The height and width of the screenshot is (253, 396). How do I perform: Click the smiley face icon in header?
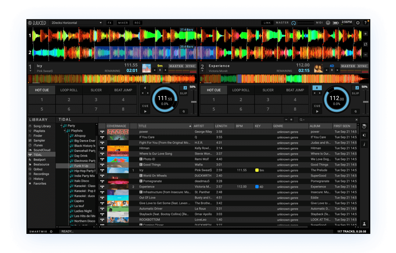tap(328, 23)
